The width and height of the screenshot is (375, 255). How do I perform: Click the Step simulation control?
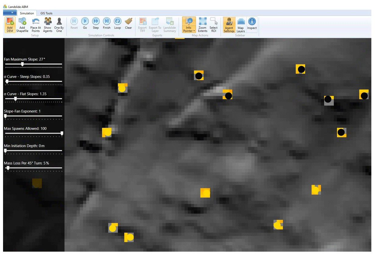click(96, 24)
